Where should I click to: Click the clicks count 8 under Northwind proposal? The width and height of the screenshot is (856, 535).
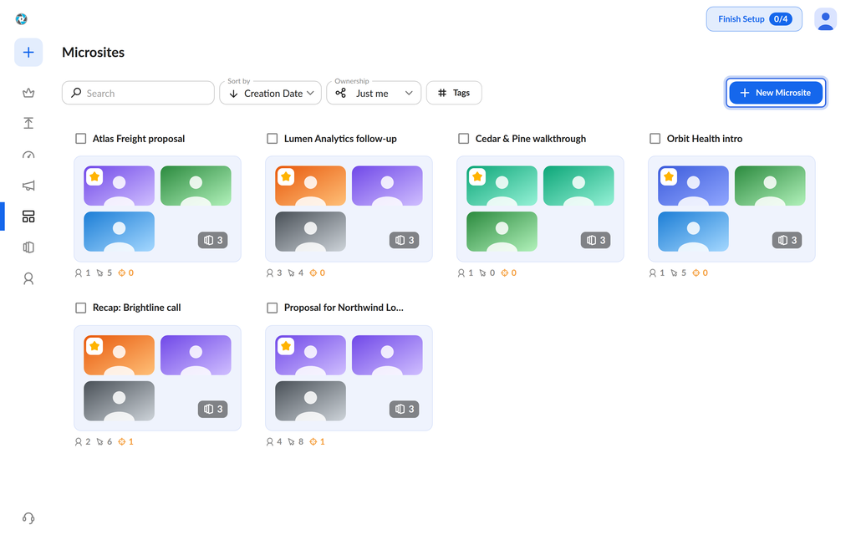click(x=295, y=441)
